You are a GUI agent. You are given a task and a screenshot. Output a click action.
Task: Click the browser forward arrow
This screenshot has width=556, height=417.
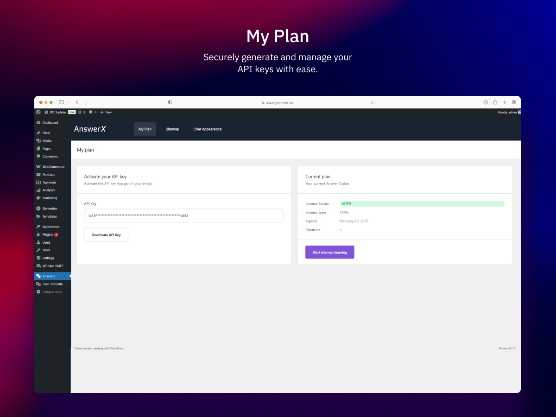86,102
